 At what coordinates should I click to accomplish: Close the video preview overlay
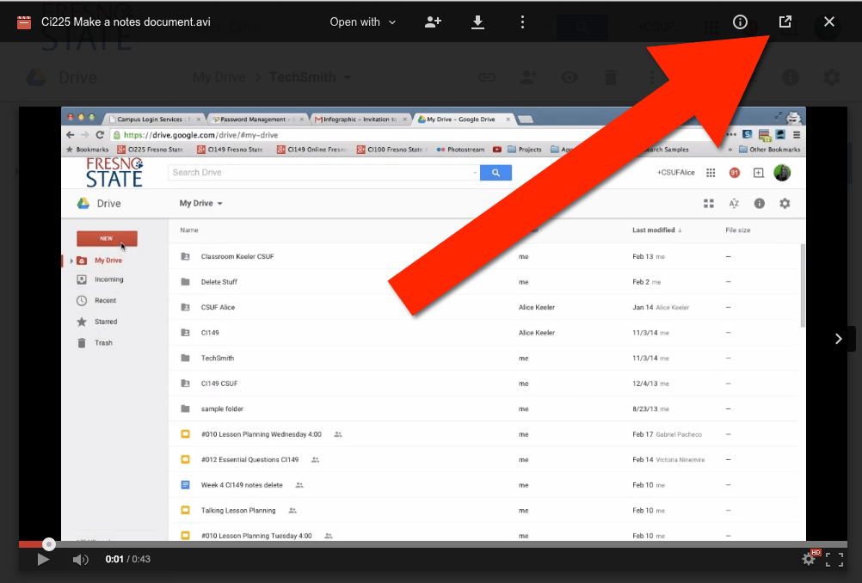click(x=829, y=22)
